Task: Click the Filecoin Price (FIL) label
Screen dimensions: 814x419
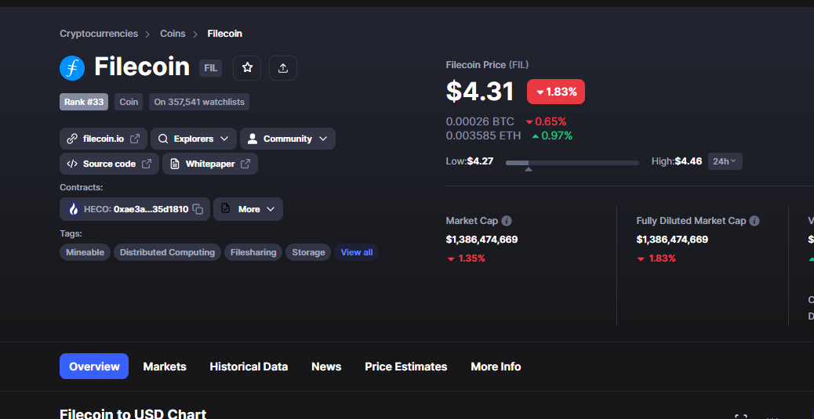Action: tap(488, 65)
